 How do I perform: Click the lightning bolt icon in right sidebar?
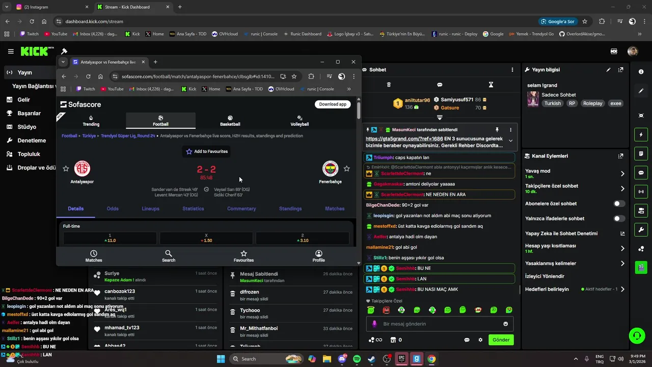[x=641, y=135]
